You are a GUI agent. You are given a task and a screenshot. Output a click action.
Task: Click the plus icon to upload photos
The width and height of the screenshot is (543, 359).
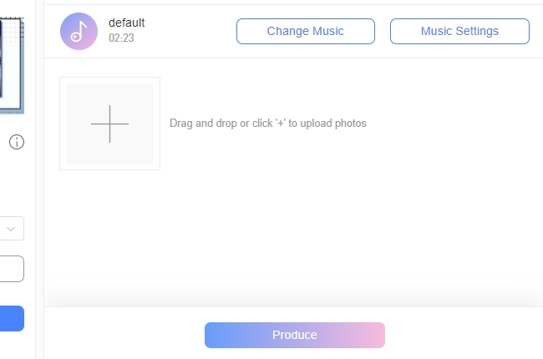point(109,124)
